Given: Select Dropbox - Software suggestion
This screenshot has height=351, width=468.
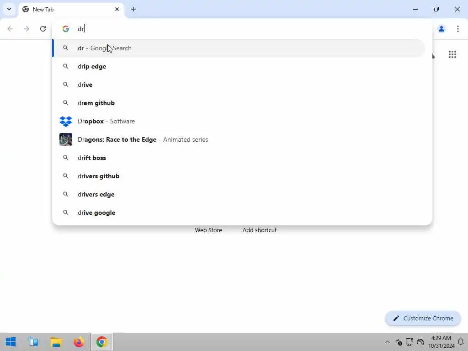Looking at the screenshot, I should pos(239,121).
